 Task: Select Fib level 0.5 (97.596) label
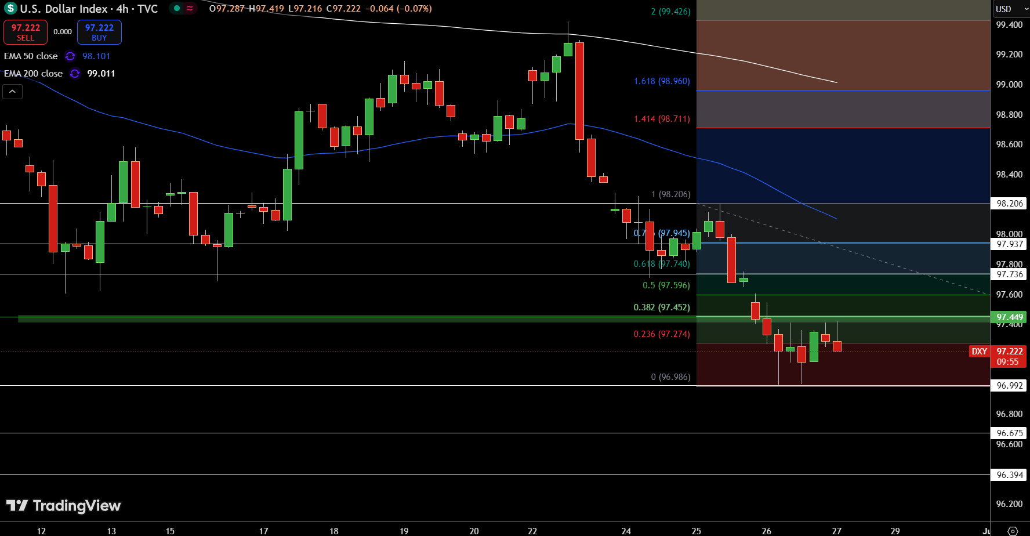(666, 285)
